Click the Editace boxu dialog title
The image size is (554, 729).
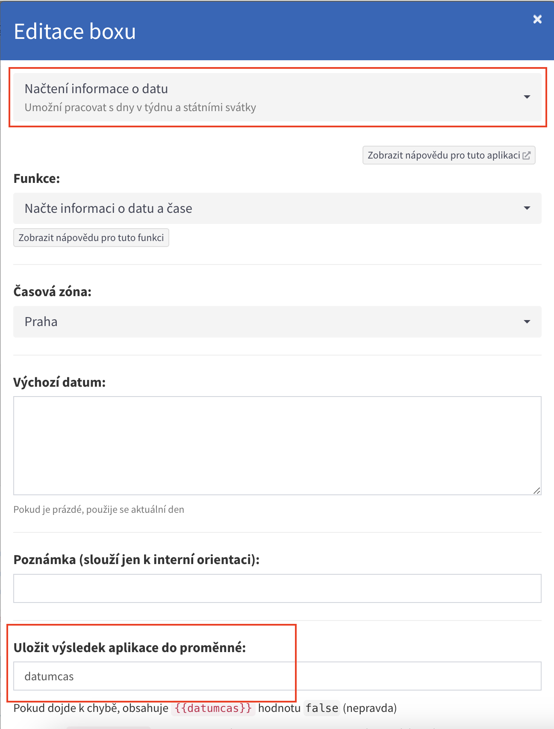click(75, 32)
